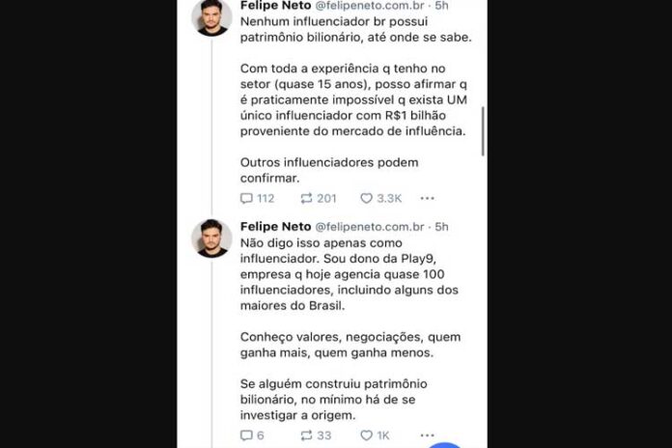Open Felipe Neto's avatar on second tweet
672x448 pixels.
tap(210, 238)
